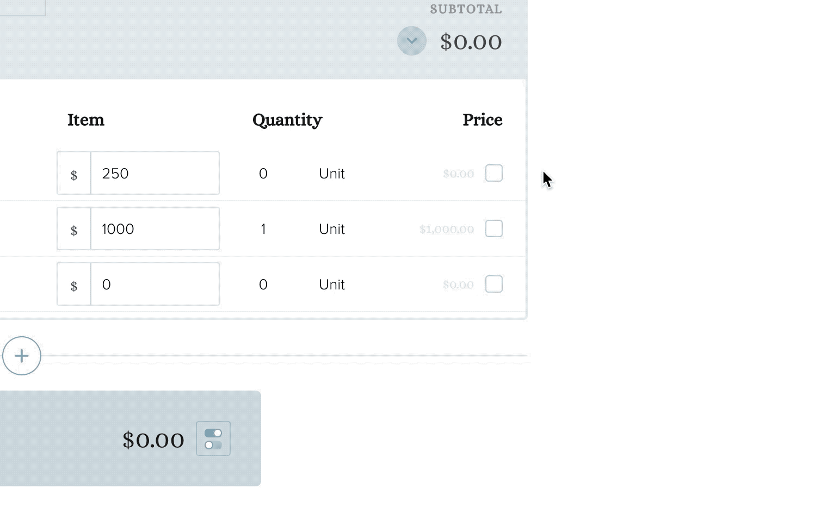Open the toggle settings icon beside $0.00
Screen dimensions: 827x519
pos(213,438)
